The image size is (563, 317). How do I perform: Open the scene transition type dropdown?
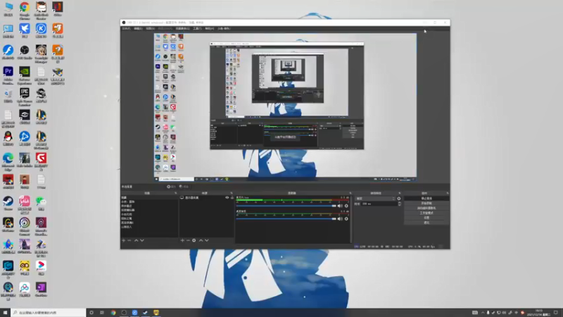pyautogui.click(x=375, y=199)
